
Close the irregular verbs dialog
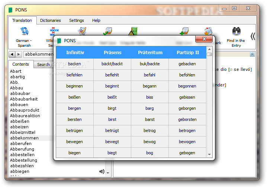click(204, 39)
